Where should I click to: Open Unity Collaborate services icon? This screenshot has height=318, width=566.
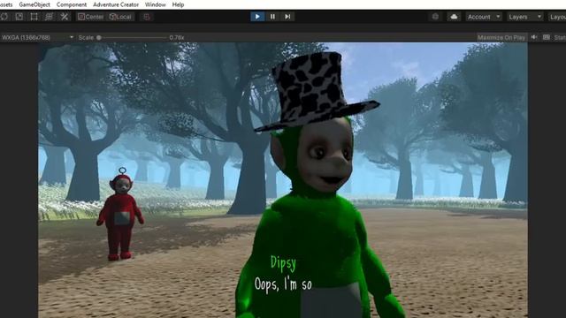[x=435, y=17]
